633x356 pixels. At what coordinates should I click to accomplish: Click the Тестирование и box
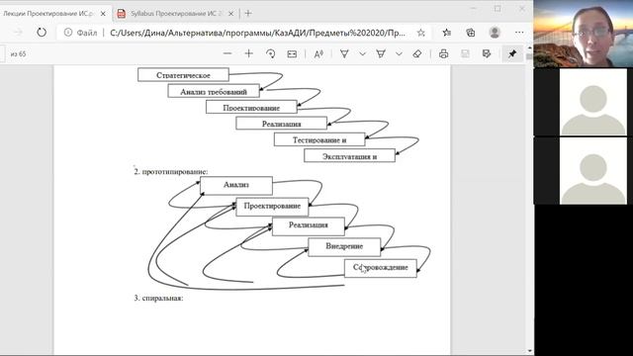pos(319,139)
